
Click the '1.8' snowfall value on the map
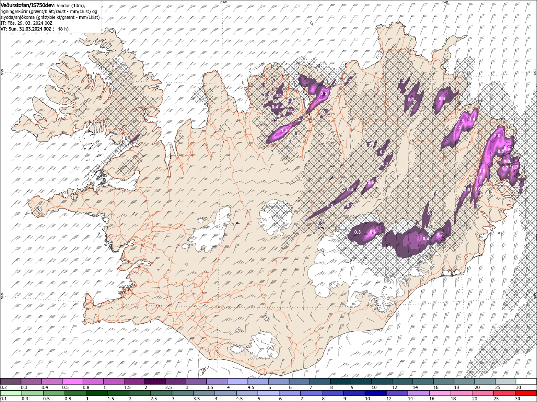tap(461, 121)
